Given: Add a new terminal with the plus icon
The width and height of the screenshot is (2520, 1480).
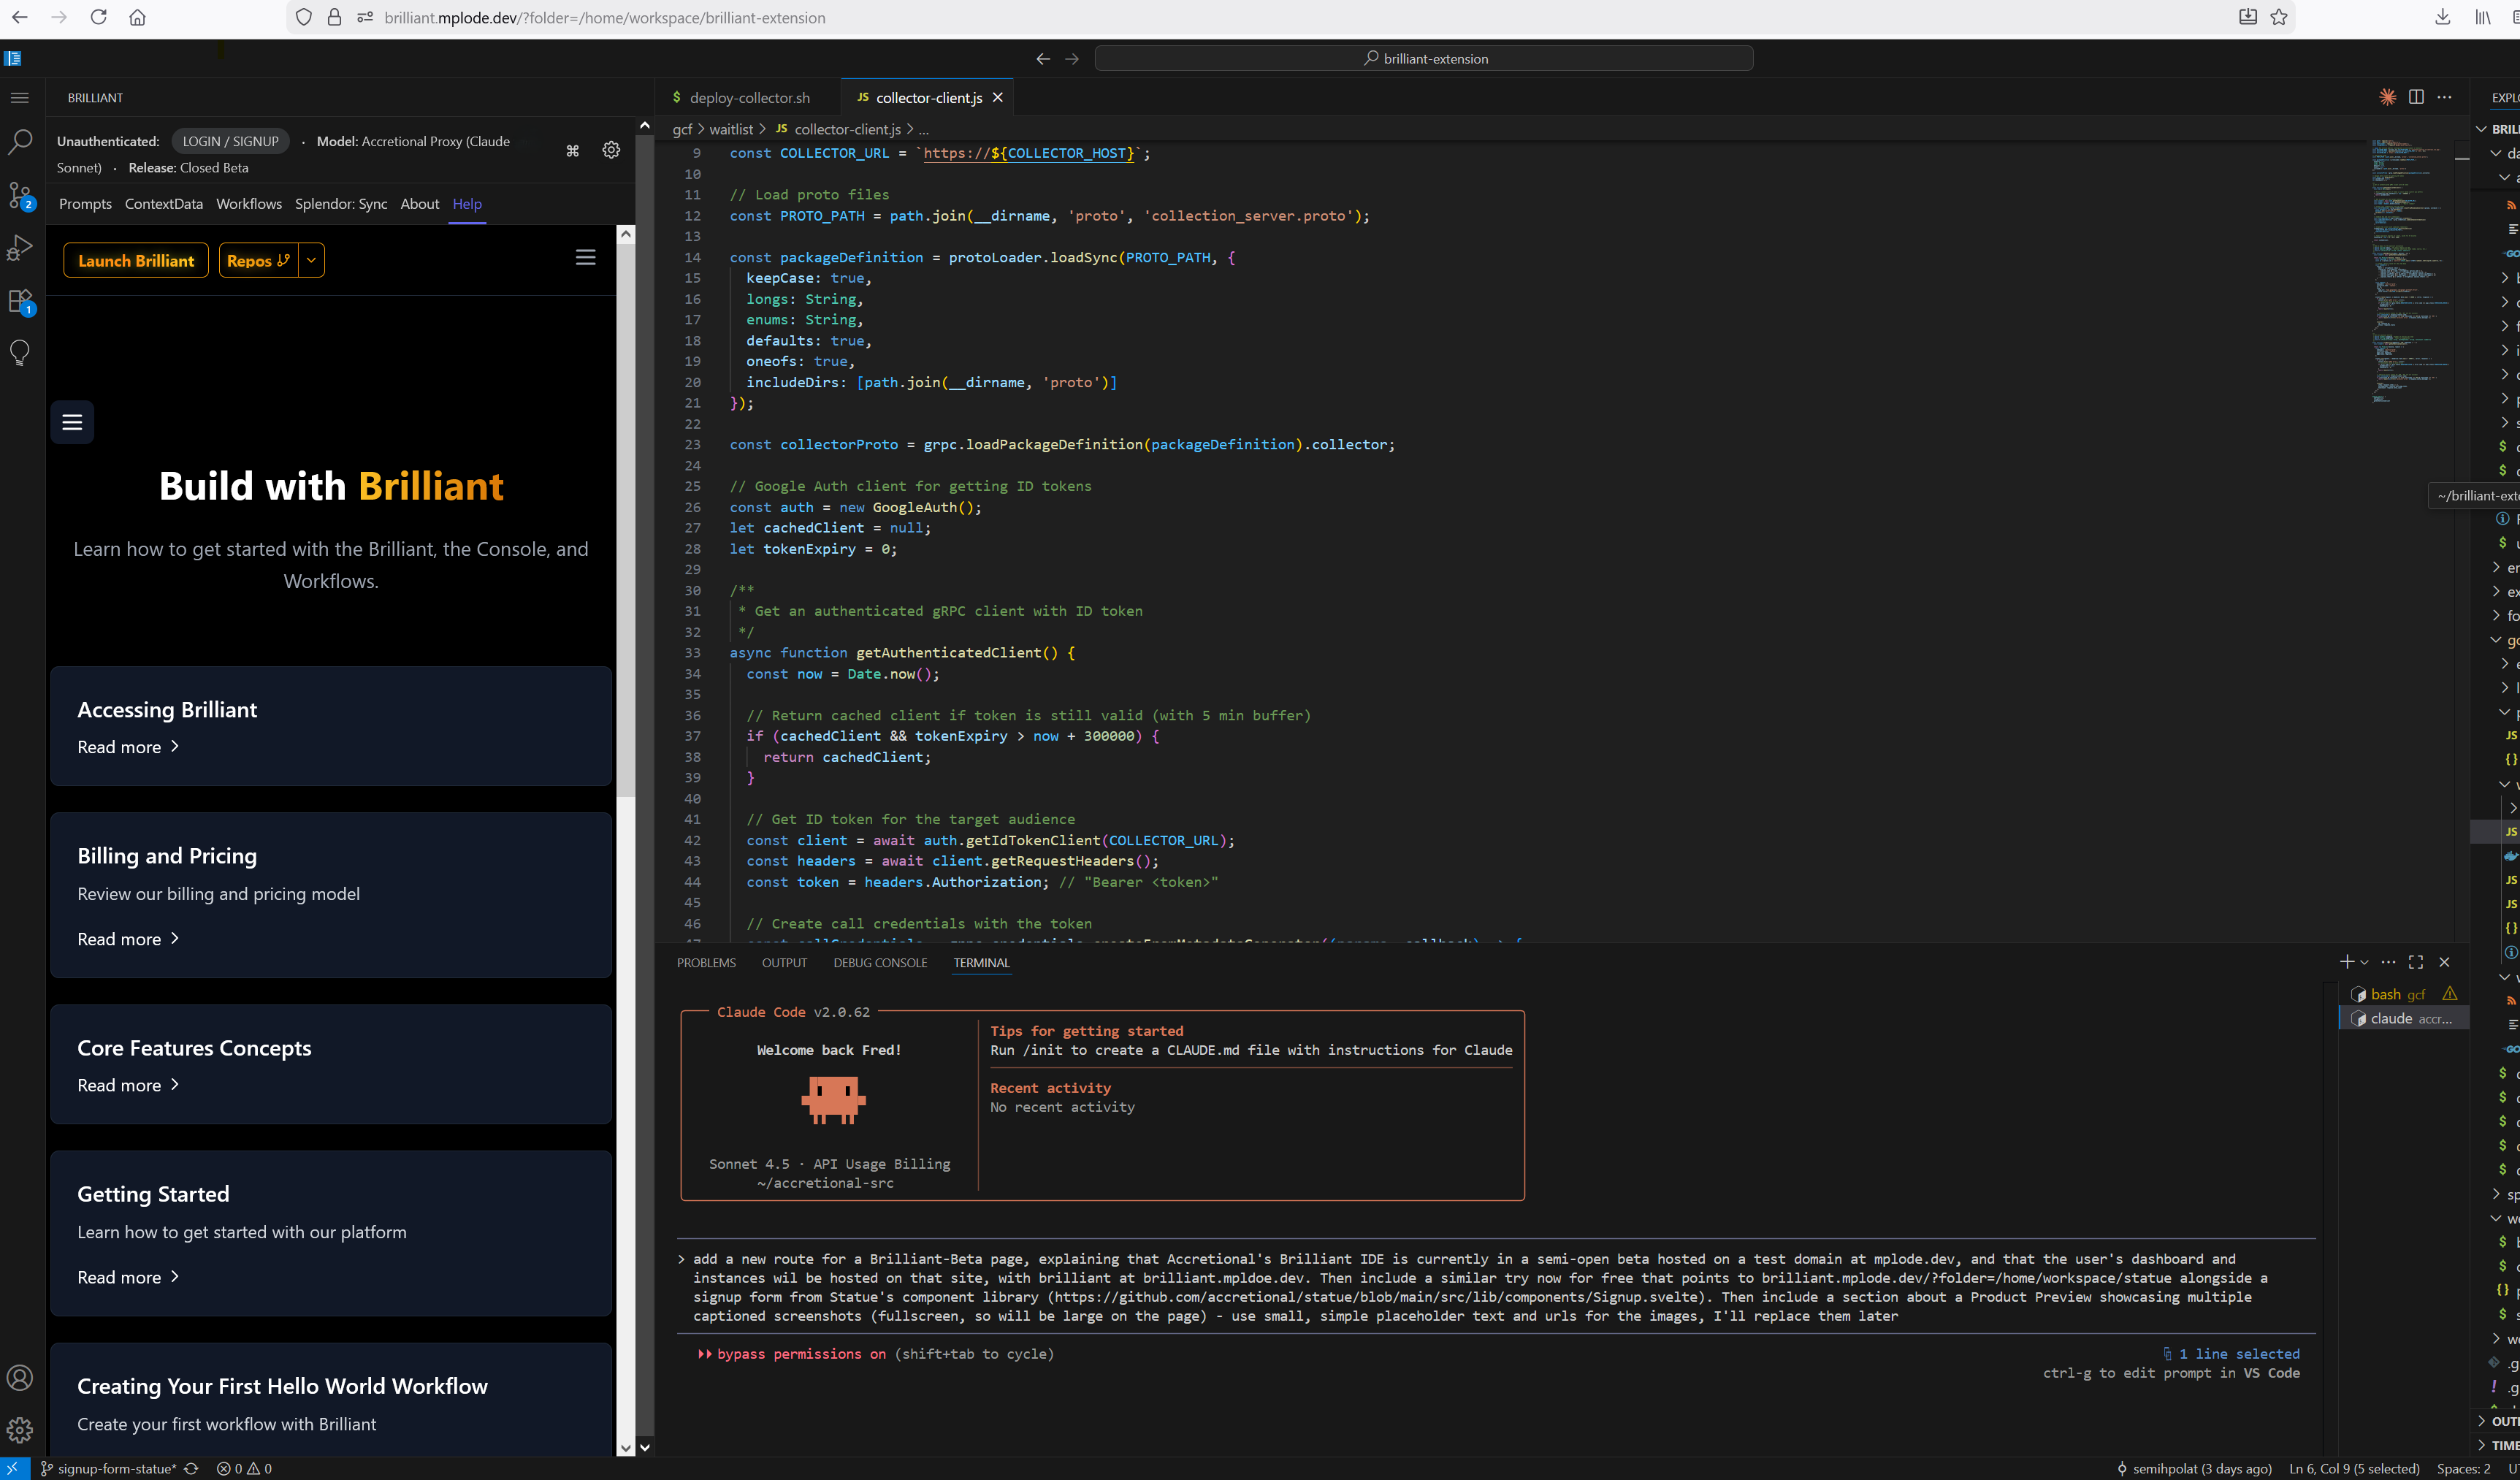Looking at the screenshot, I should click(2346, 961).
